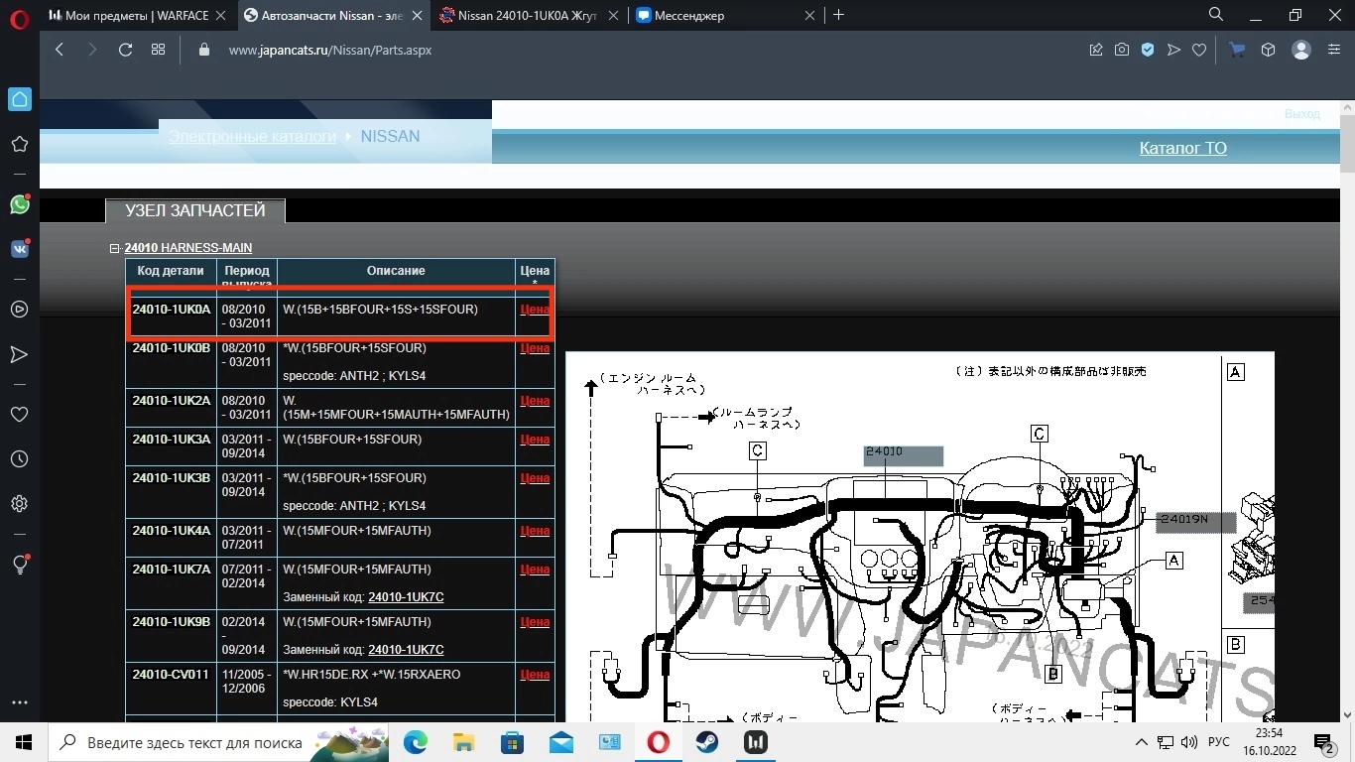The height and width of the screenshot is (762, 1355).
Task: Open the search tabs magnifier icon
Action: click(x=1216, y=15)
